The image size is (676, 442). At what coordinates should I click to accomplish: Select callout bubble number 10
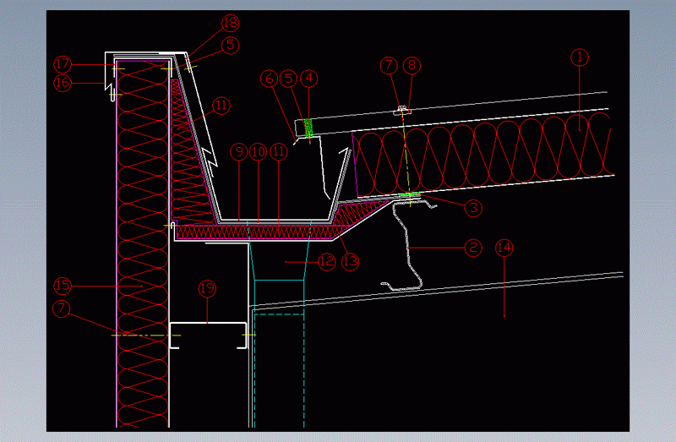click(x=259, y=152)
